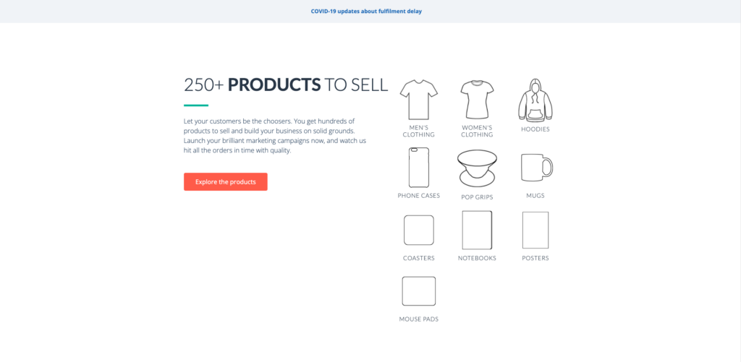Screen dimensions: 741x362
Task: Click the Explore the products button
Action: click(226, 181)
